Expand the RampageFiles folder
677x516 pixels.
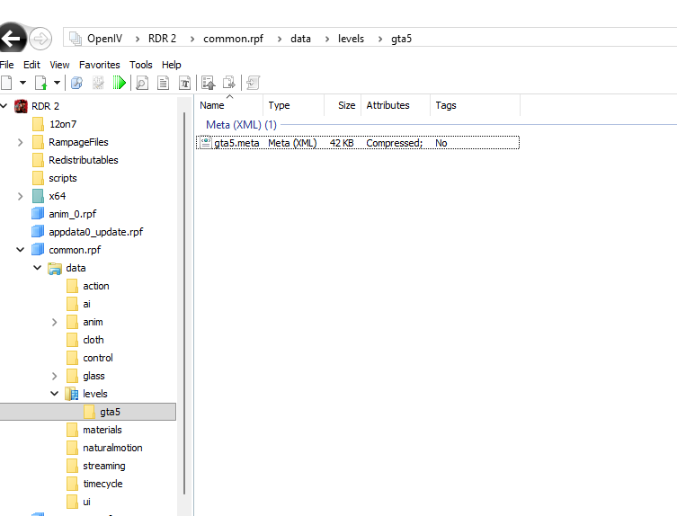point(20,142)
